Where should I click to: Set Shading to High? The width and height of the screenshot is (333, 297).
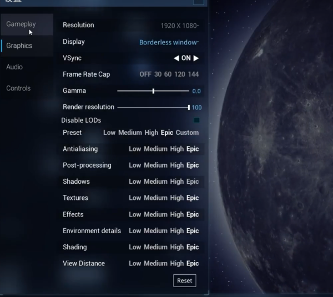click(177, 247)
